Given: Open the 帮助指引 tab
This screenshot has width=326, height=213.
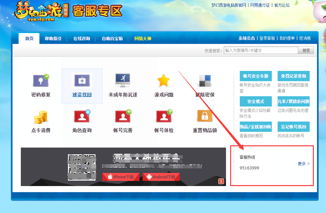Looking at the screenshot, I should tap(53, 38).
